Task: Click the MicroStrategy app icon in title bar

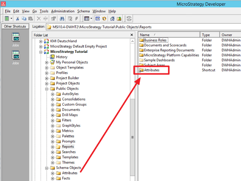Action: point(3,4)
